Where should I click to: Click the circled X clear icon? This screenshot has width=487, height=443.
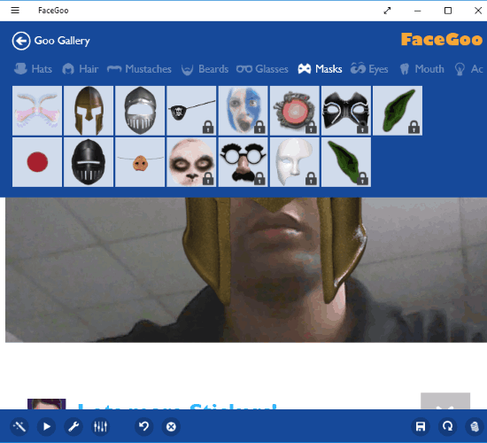tap(171, 426)
